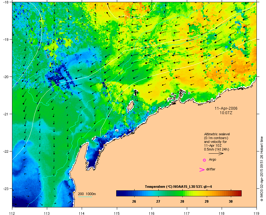The image size is (266, 215).
Task: Click the '(0.1m contours)' legend line
Action: [x=216, y=138]
